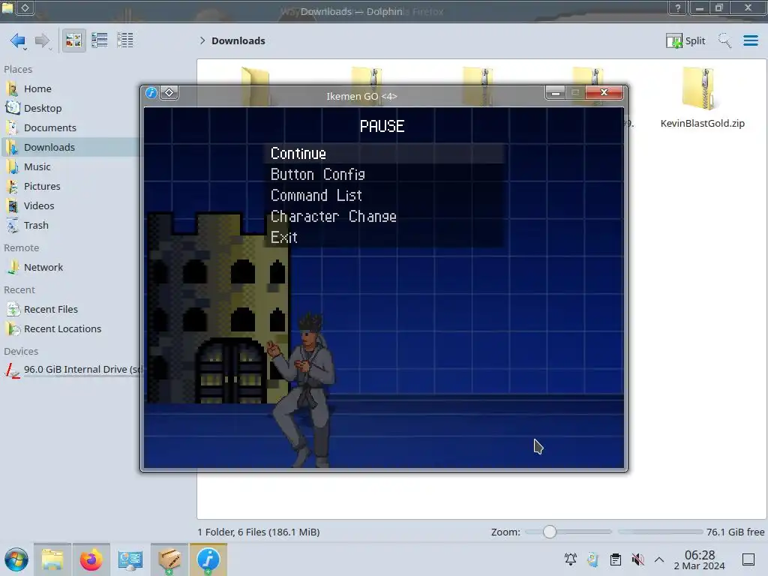Open the search tool in Dolphin

724,40
